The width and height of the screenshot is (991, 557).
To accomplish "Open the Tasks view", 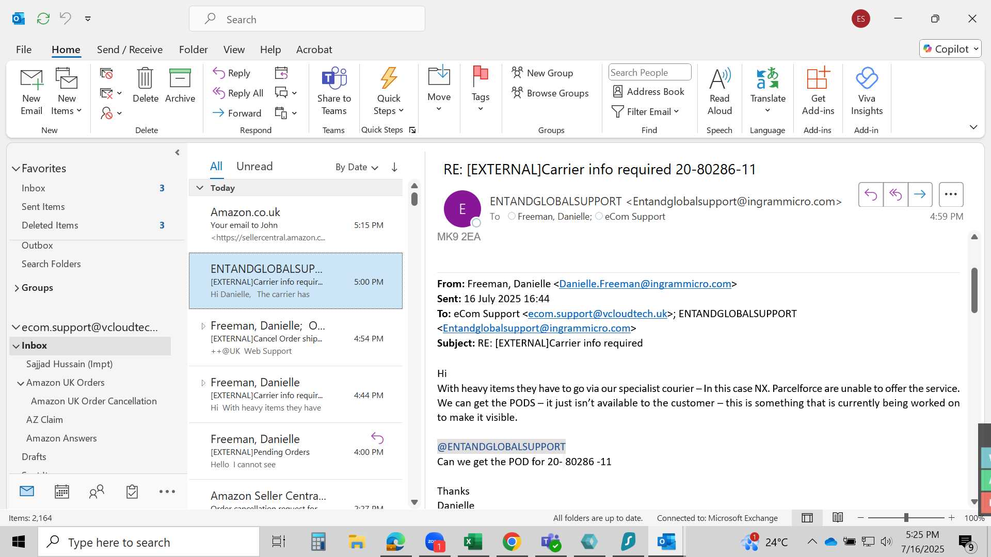I will point(132,492).
